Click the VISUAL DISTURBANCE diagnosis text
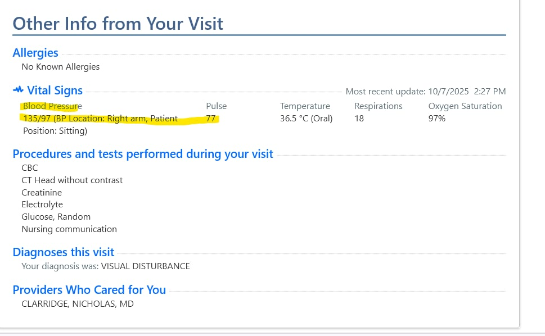The width and height of the screenshot is (545, 336). tap(145, 266)
